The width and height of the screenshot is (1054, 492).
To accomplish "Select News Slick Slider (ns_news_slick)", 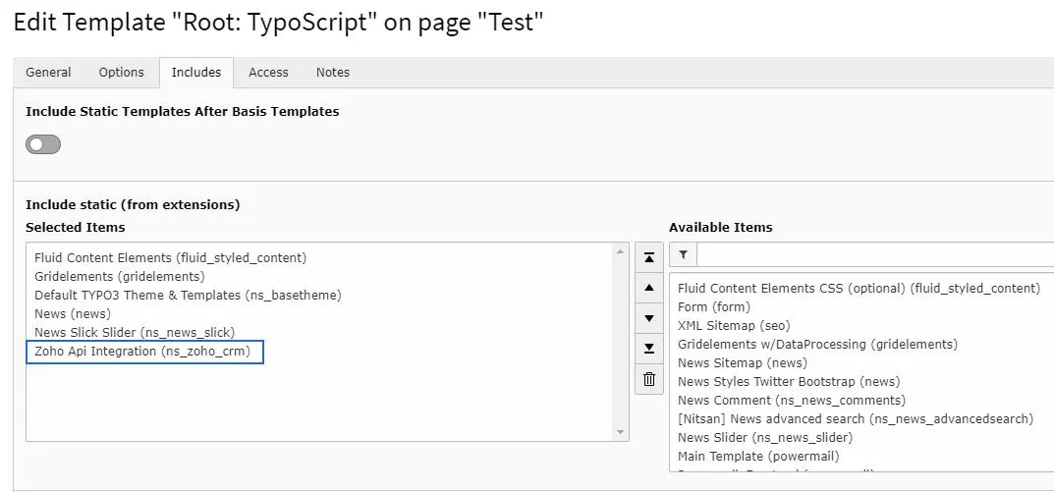I will tap(135, 333).
